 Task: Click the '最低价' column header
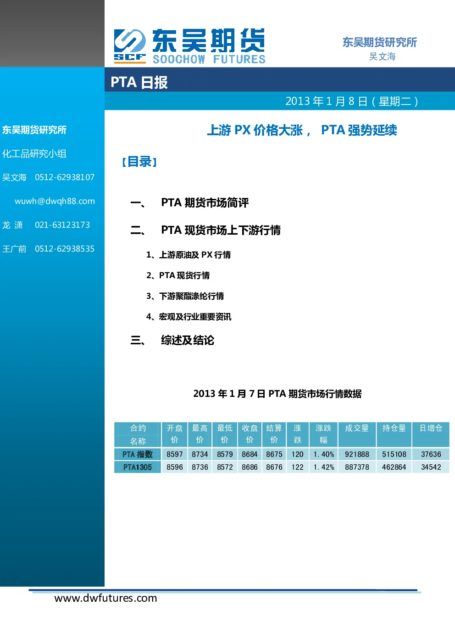tap(225, 434)
